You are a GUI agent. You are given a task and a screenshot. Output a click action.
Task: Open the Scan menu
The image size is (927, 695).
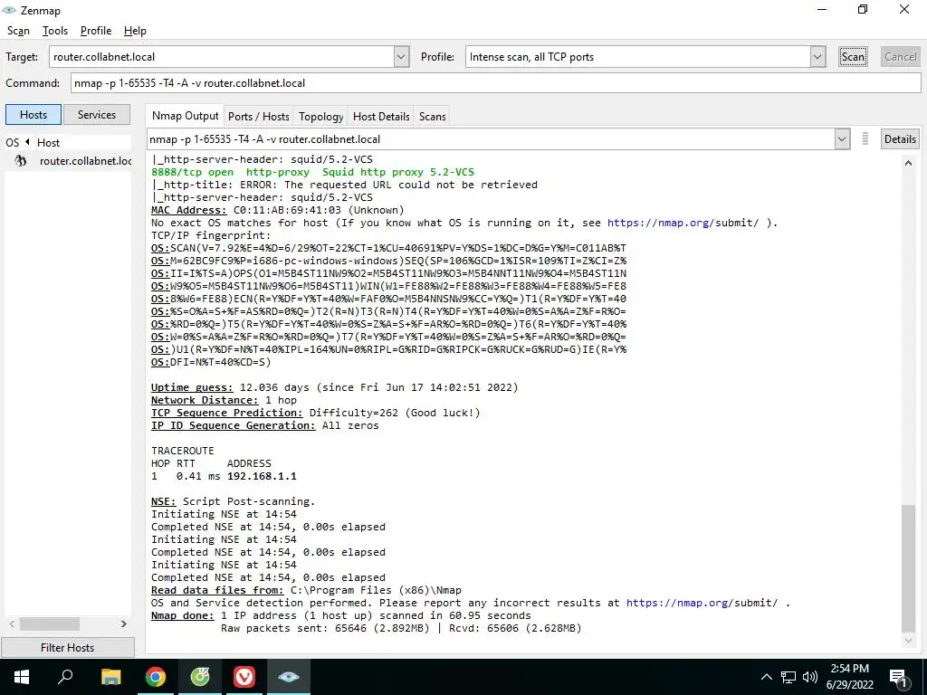[x=18, y=31]
